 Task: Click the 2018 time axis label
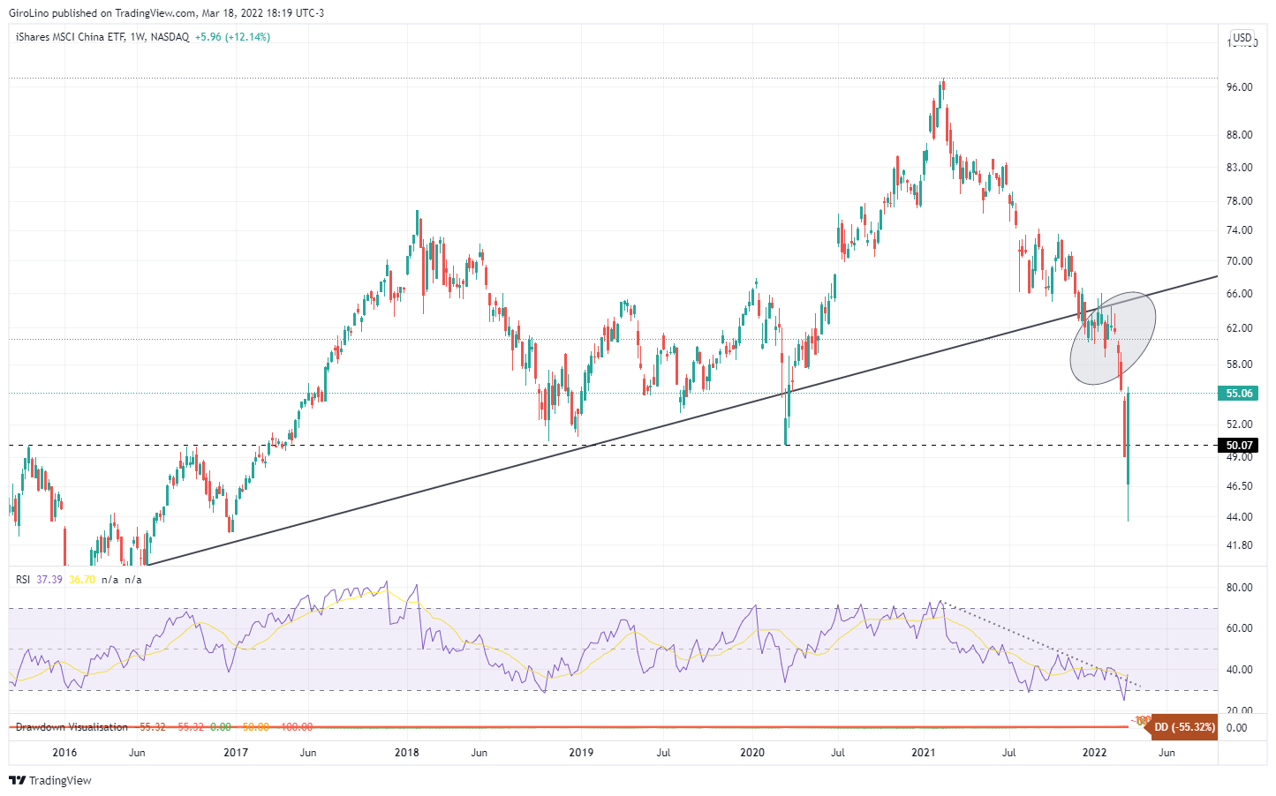407,753
